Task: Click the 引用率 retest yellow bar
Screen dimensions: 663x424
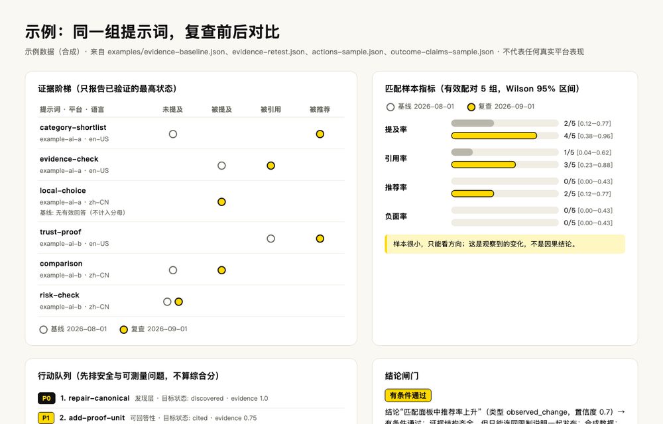Action: pos(483,165)
